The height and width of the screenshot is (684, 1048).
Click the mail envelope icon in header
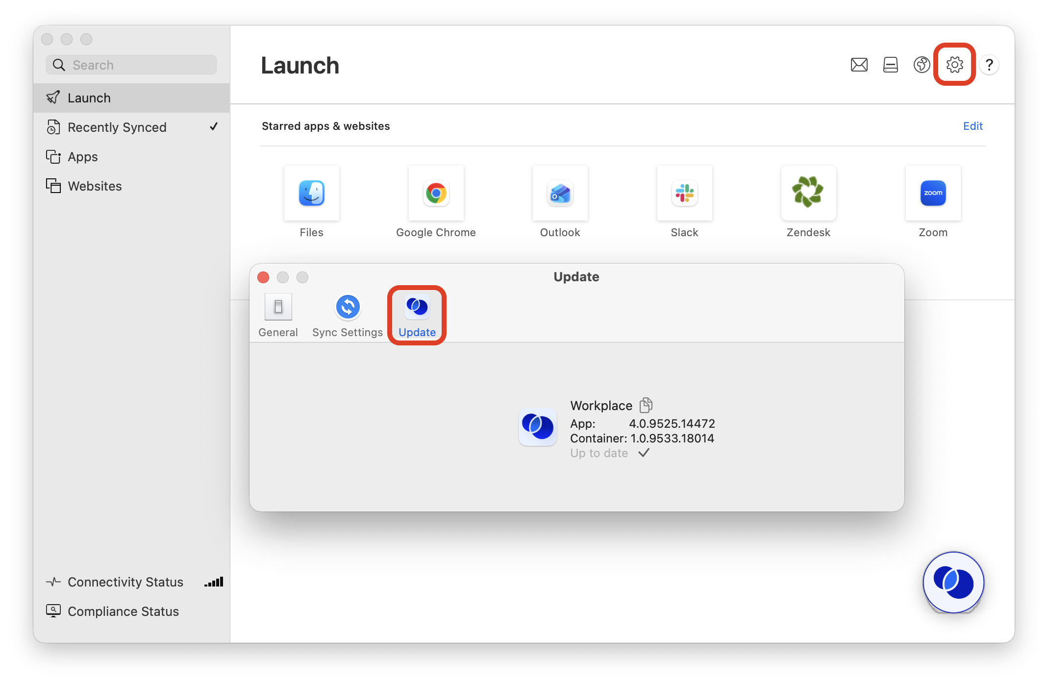pyautogui.click(x=859, y=65)
